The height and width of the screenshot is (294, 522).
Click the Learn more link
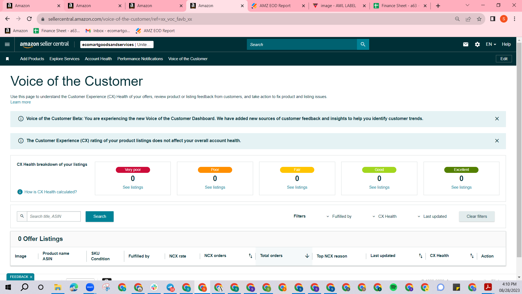(x=21, y=102)
